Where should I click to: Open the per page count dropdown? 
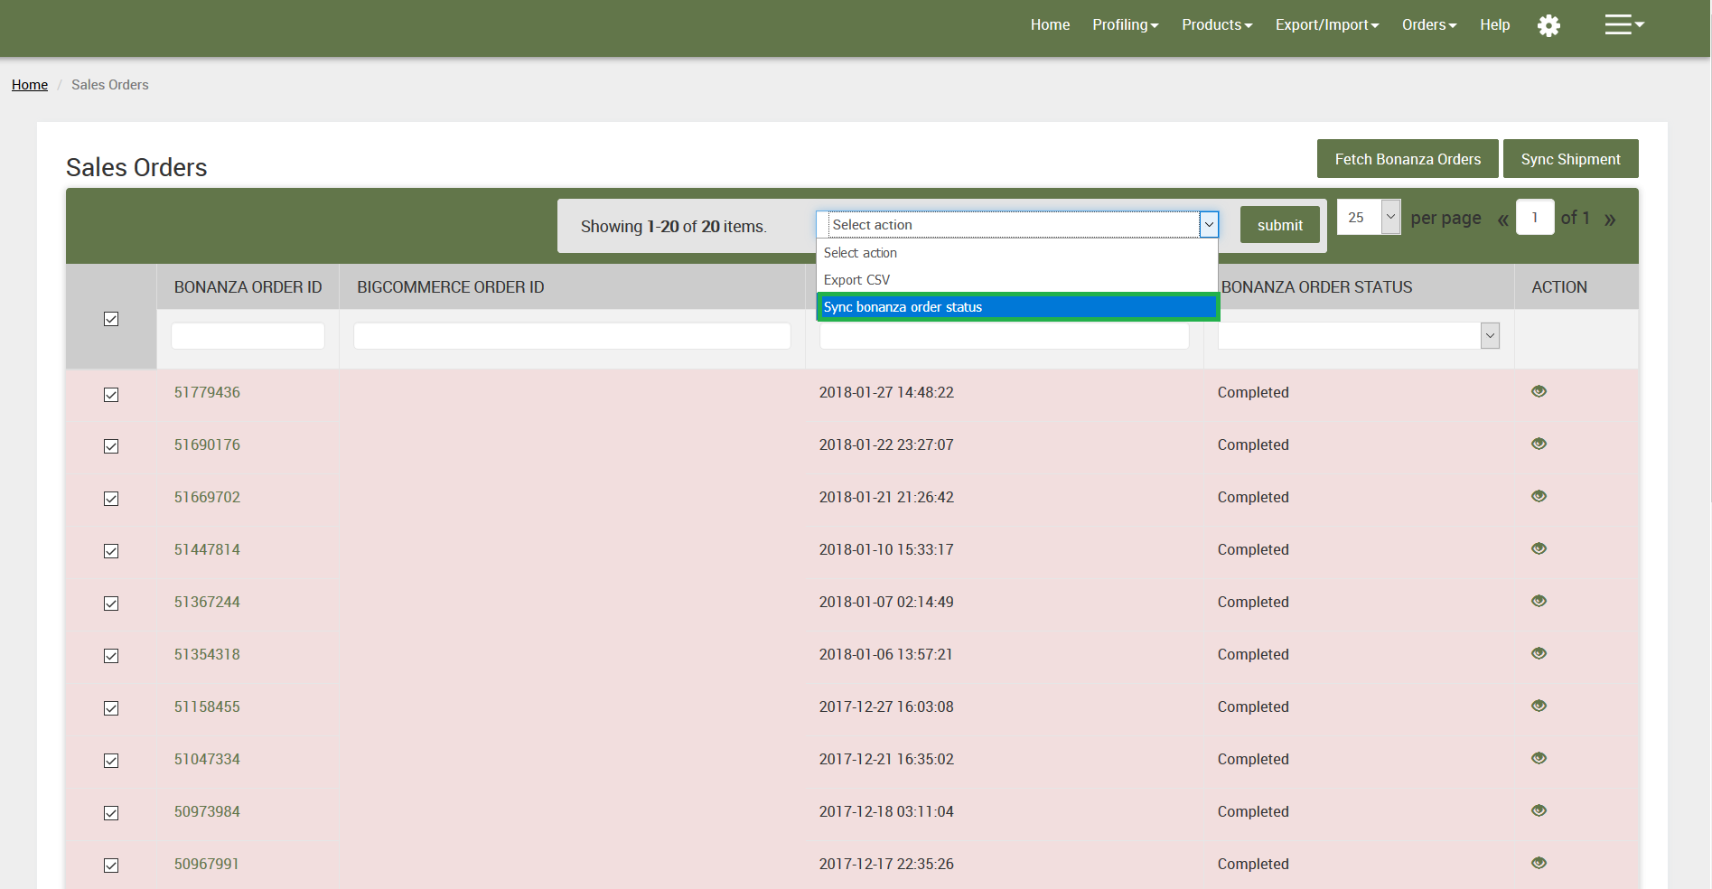click(x=1368, y=217)
